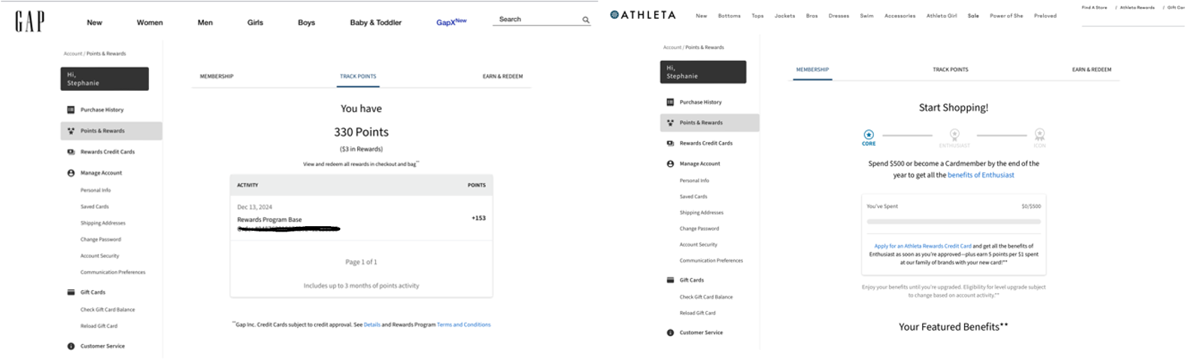Click the '330 Points' balance text
Image resolution: width=1186 pixels, height=363 pixels.
pos(361,132)
